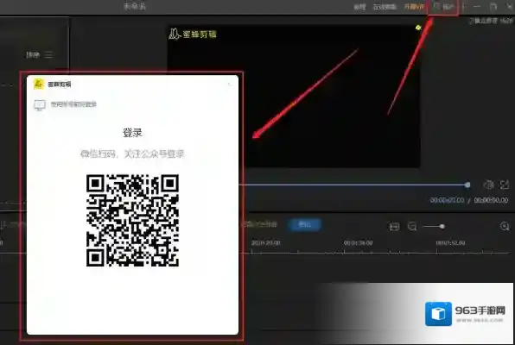The height and width of the screenshot is (345, 515).
Task: Open 云存储 in the title bar
Action: pyautogui.click(x=385, y=7)
